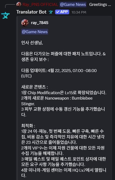
Task: Click the VIP 9+ optimization line
Action: click(63, 150)
